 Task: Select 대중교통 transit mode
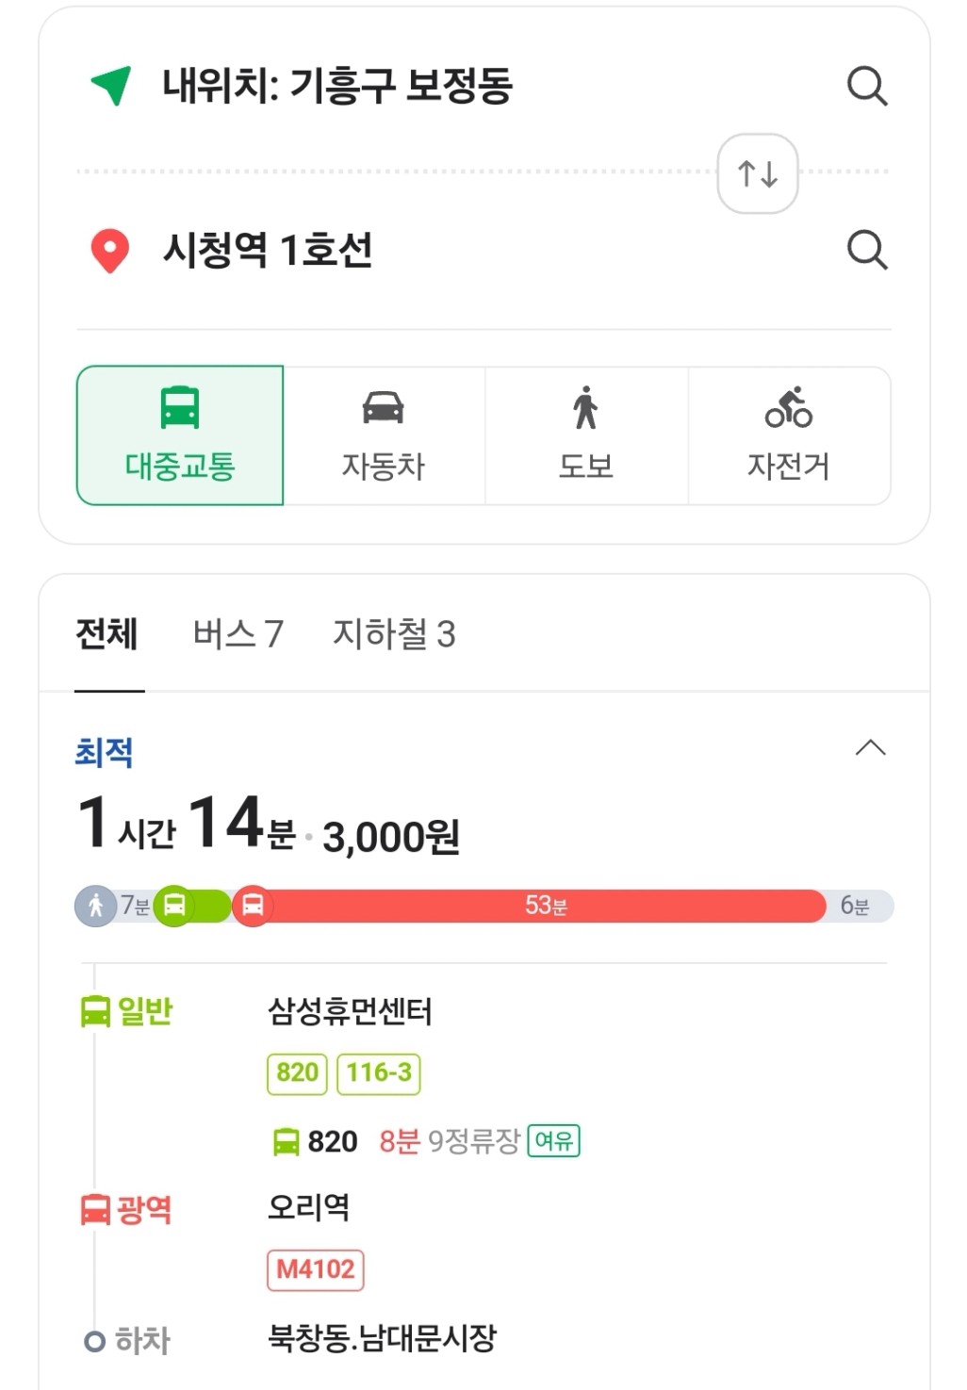[x=180, y=435]
